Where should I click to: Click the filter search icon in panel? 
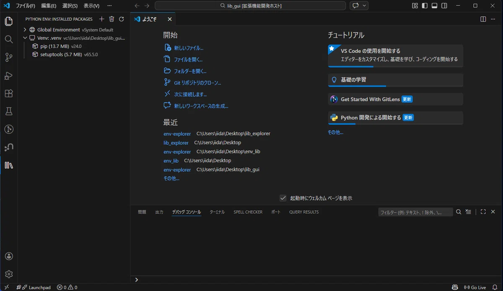pos(459,212)
